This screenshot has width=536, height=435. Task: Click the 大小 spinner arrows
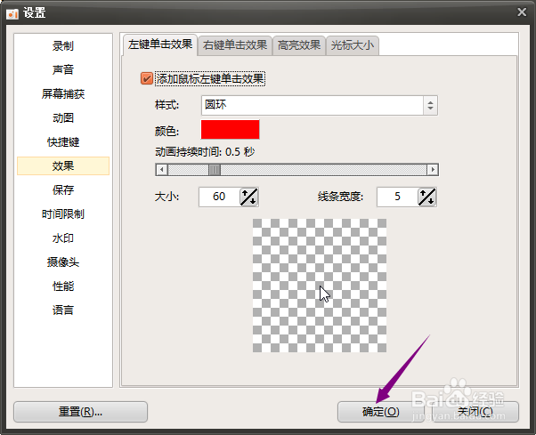249,197
